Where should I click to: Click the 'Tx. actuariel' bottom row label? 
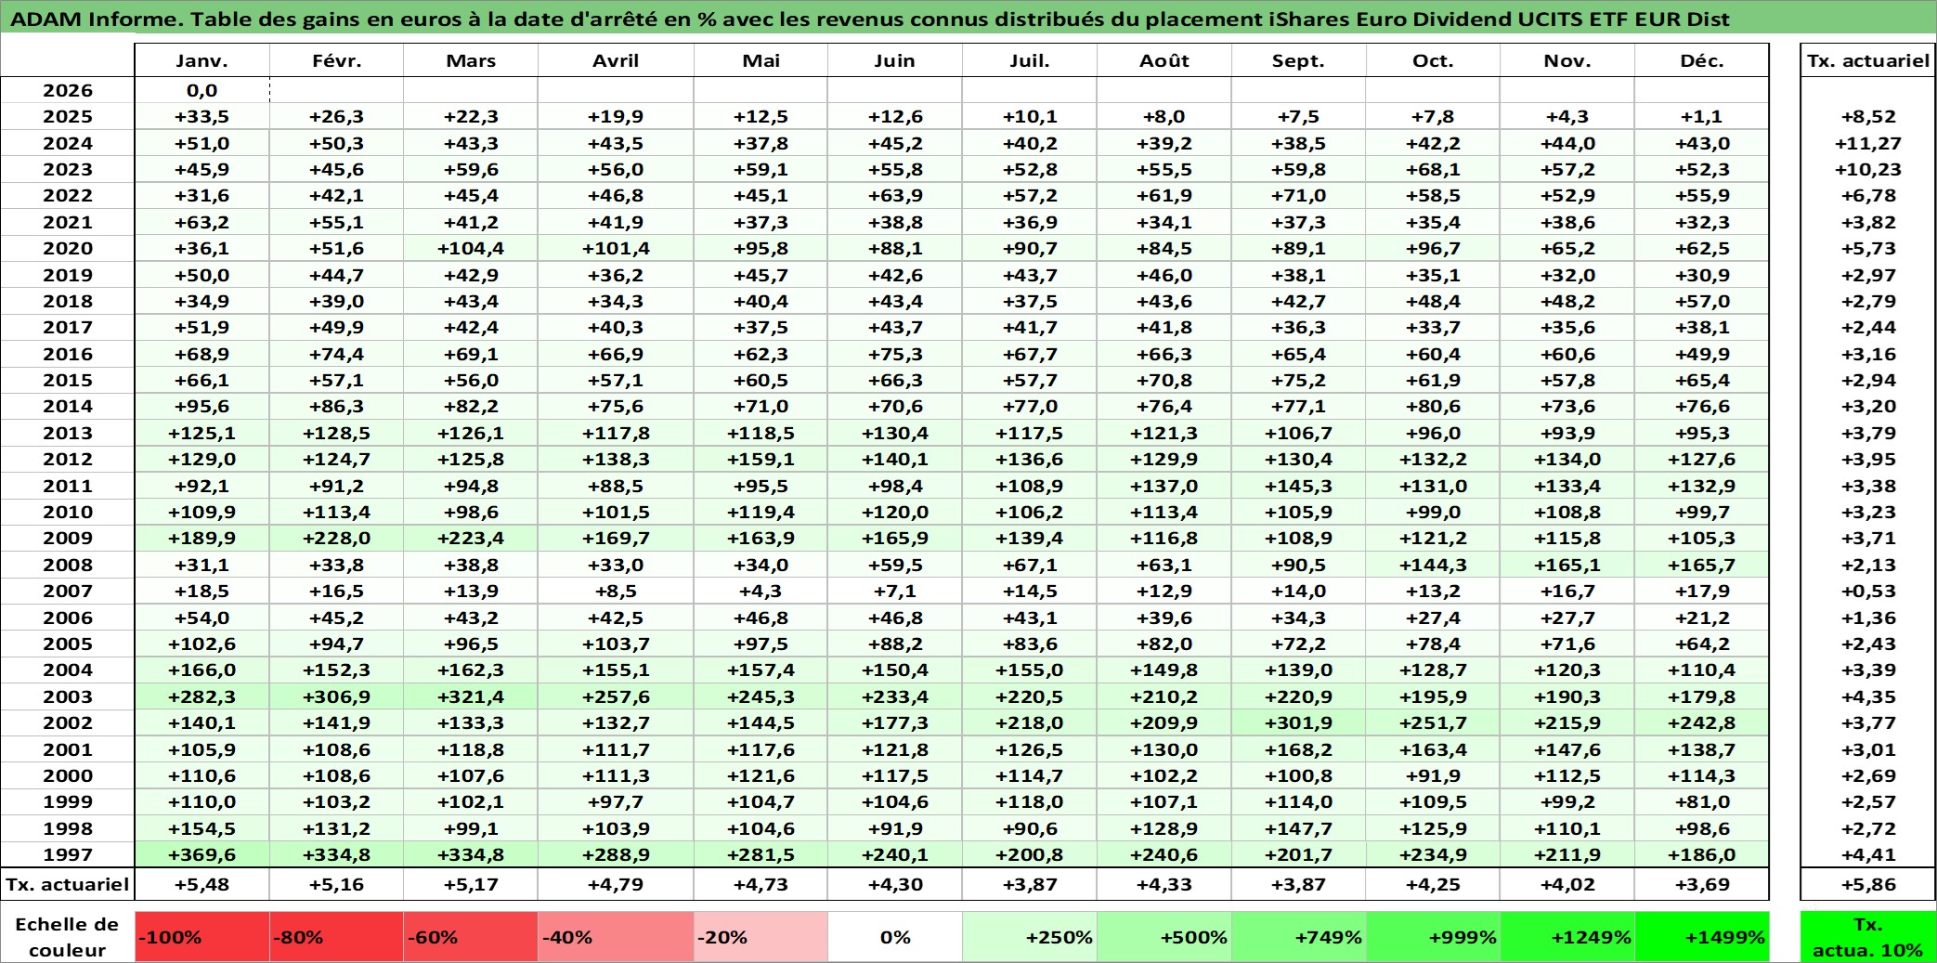68,884
